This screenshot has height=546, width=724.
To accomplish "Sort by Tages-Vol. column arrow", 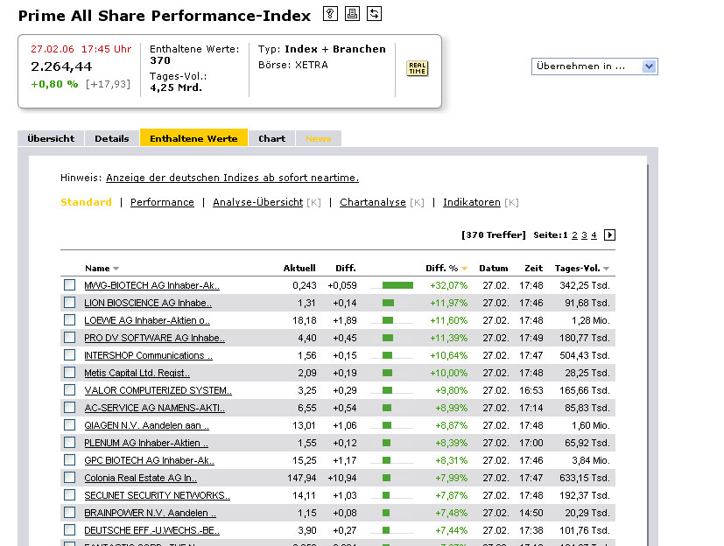I will point(607,269).
